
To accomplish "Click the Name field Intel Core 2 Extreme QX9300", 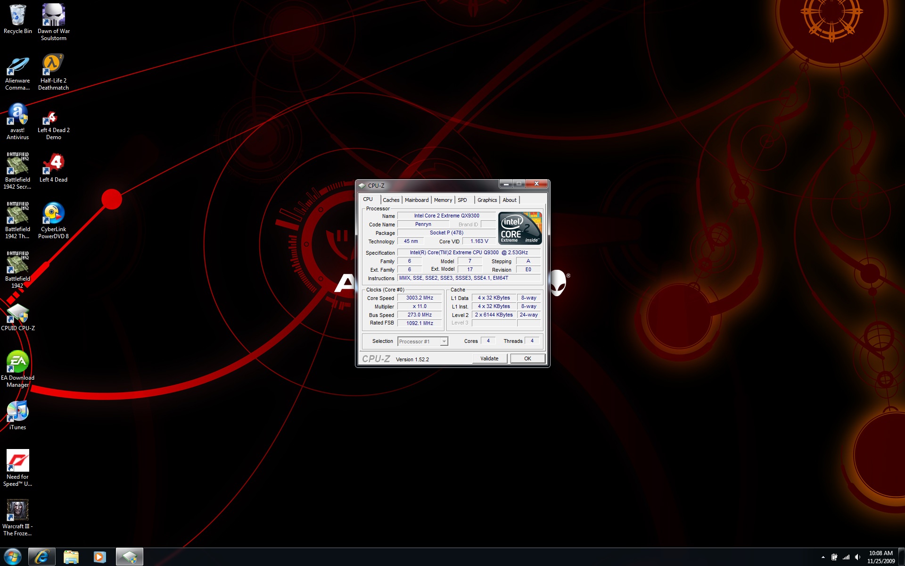I will coord(447,216).
